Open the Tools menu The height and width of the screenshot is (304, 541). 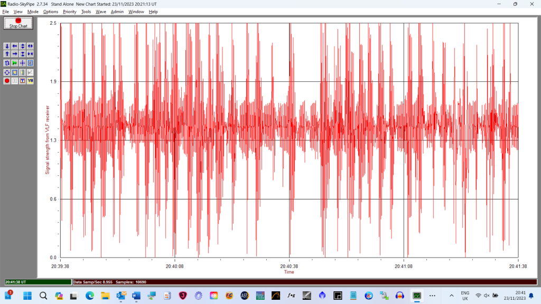coord(86,12)
